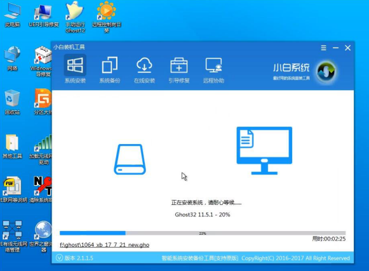Minimize the 小白装机工具 window
Screen dimensions: 369x271
tap(335, 48)
